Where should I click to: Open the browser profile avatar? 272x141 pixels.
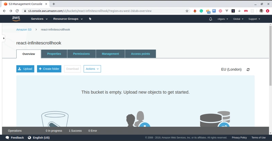point(261,11)
